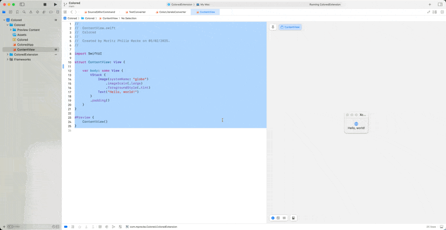Open the No Selection symbol breadcrumb
446x230 pixels.
pyautogui.click(x=129, y=18)
